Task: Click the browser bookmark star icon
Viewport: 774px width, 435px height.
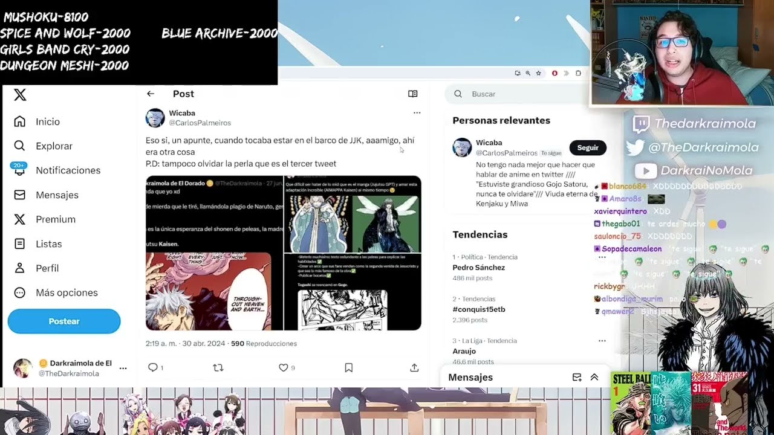Action: [538, 73]
